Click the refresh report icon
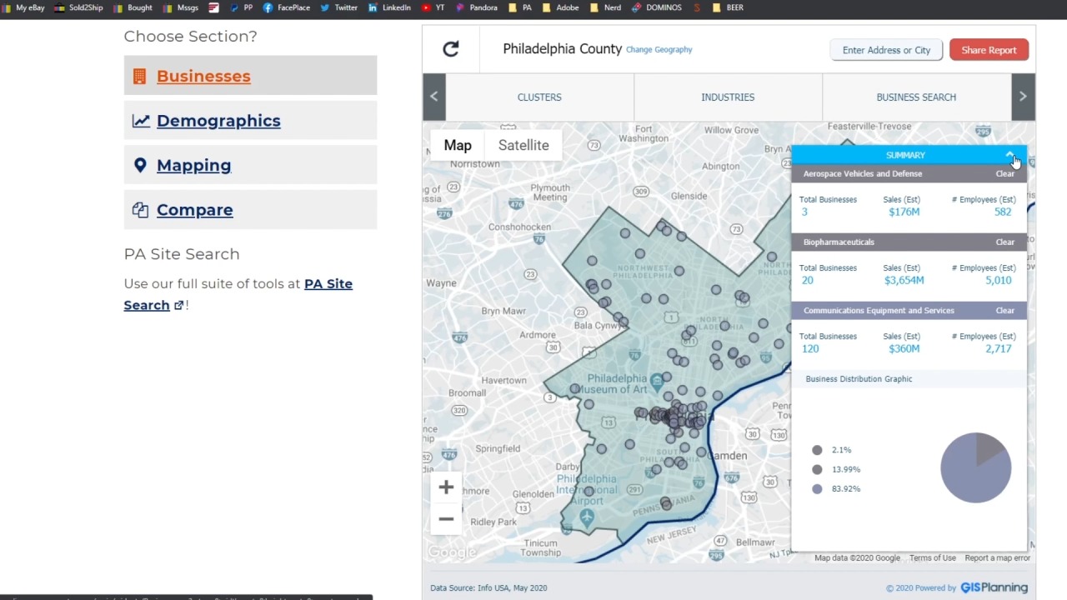Image resolution: width=1067 pixels, height=600 pixels. click(x=451, y=49)
